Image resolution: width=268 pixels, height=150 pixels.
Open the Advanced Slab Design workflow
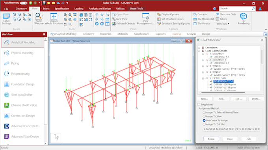22,137
